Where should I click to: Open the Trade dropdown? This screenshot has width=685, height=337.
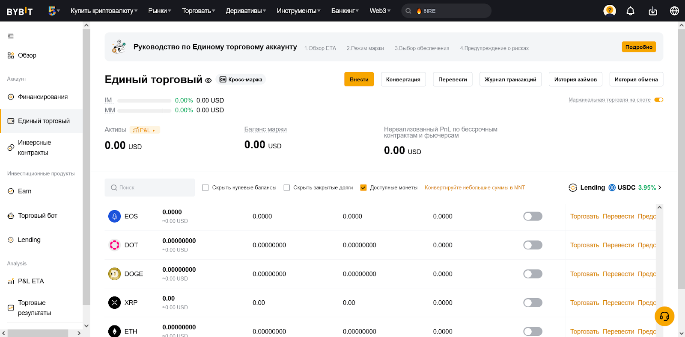199,11
